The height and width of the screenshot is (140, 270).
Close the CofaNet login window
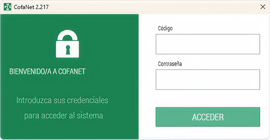[263, 7]
